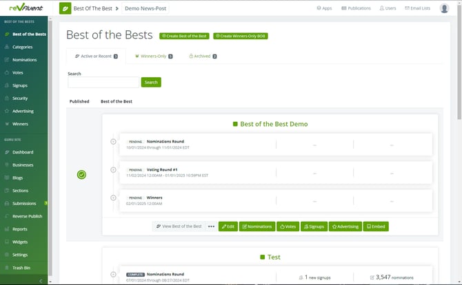This screenshot has width=462, height=285.
Task: Switch to the Winners-Only tab
Action: click(x=154, y=56)
